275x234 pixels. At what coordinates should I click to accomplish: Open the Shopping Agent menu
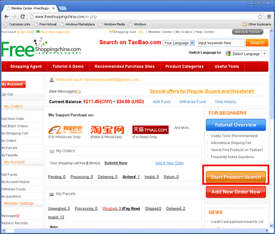coord(26,67)
